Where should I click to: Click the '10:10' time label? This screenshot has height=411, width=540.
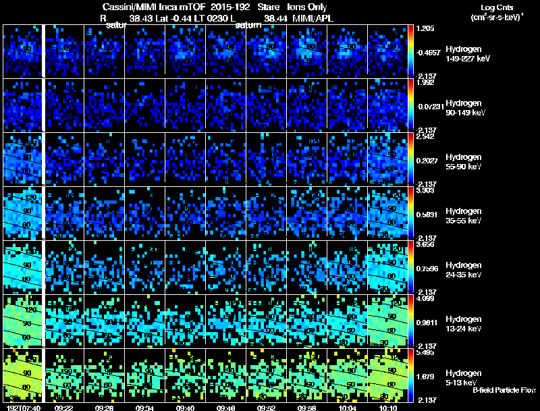click(x=387, y=408)
